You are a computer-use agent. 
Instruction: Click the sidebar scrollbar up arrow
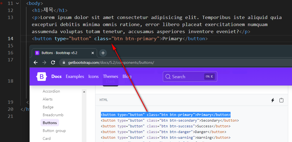pyautogui.click(x=84, y=91)
